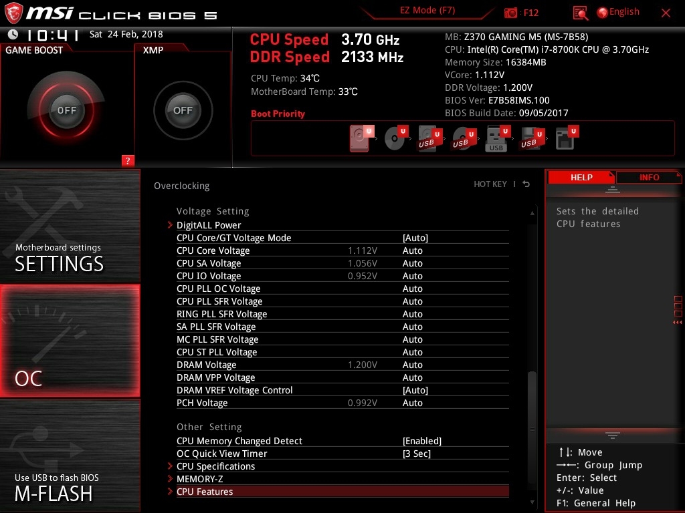Image resolution: width=685 pixels, height=513 pixels.
Task: Click the red question mark help icon
Action: [x=128, y=160]
